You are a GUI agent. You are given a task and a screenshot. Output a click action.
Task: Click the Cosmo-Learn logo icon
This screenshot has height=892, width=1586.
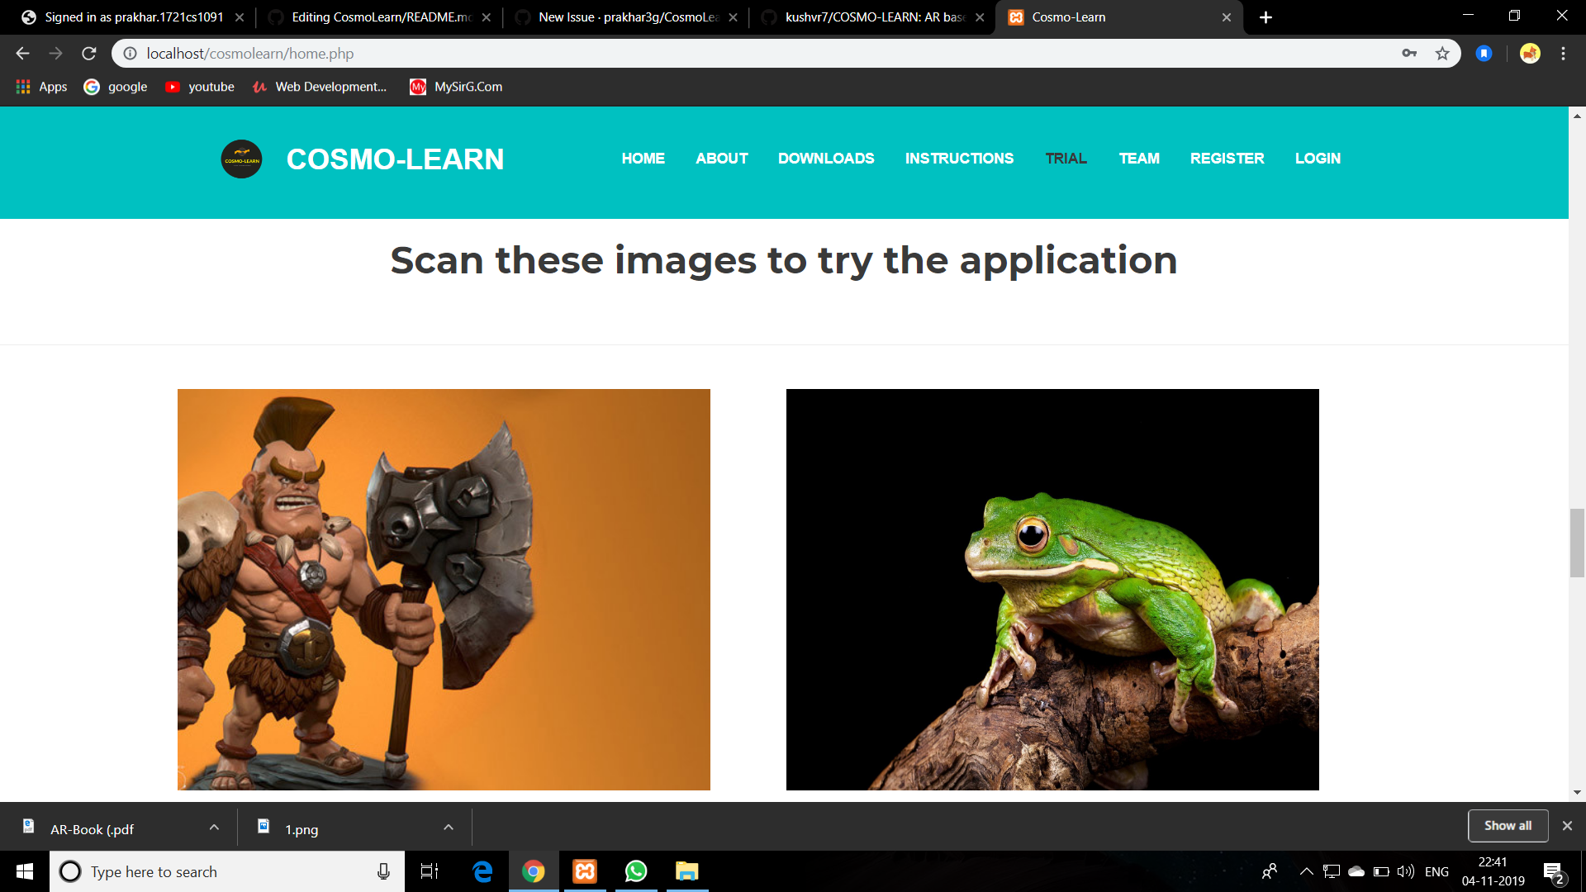[240, 159]
